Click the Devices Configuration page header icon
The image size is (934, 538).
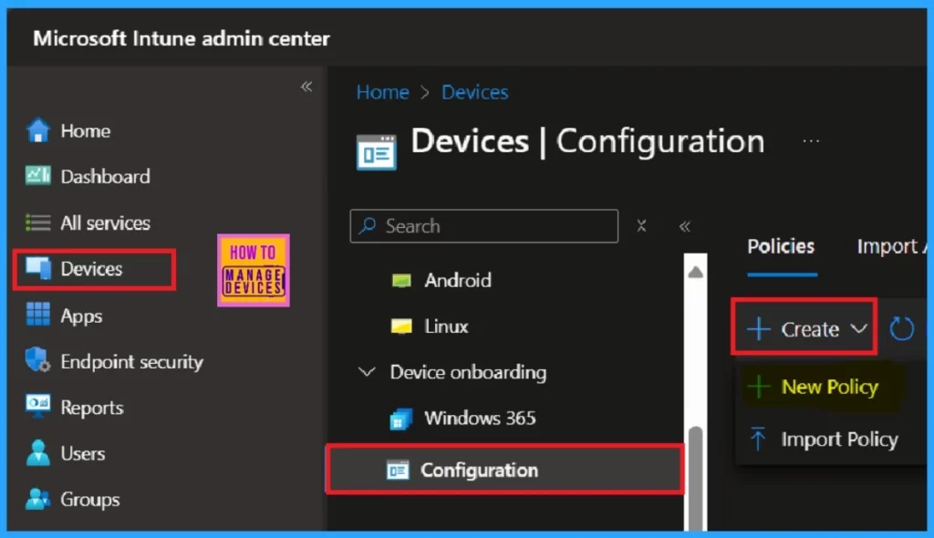tap(376, 152)
